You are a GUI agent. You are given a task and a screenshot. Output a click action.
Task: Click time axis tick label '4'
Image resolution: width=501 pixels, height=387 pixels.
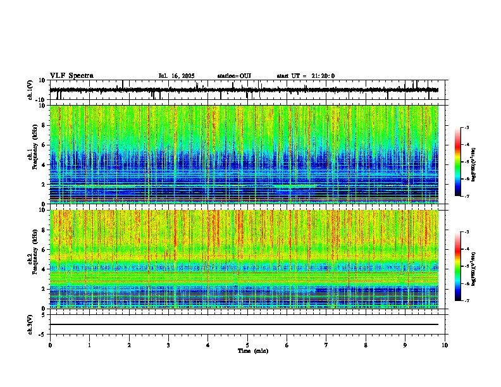208,345
